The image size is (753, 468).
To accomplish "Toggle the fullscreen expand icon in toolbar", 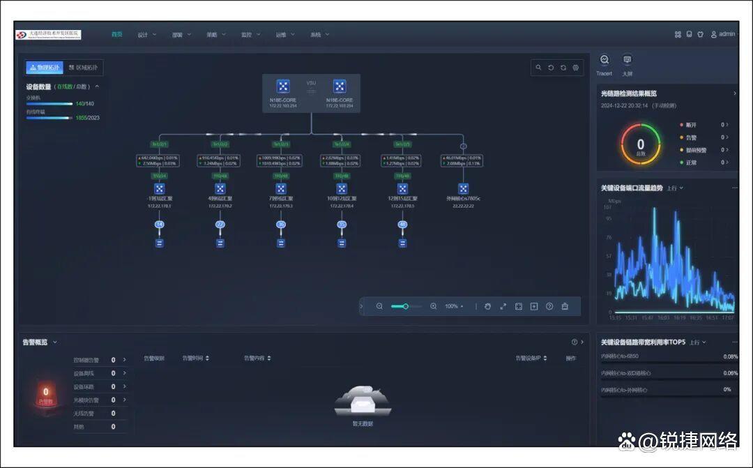I will click(503, 306).
